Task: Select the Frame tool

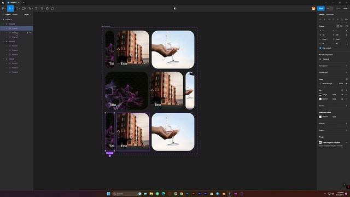Action: [x=17, y=9]
